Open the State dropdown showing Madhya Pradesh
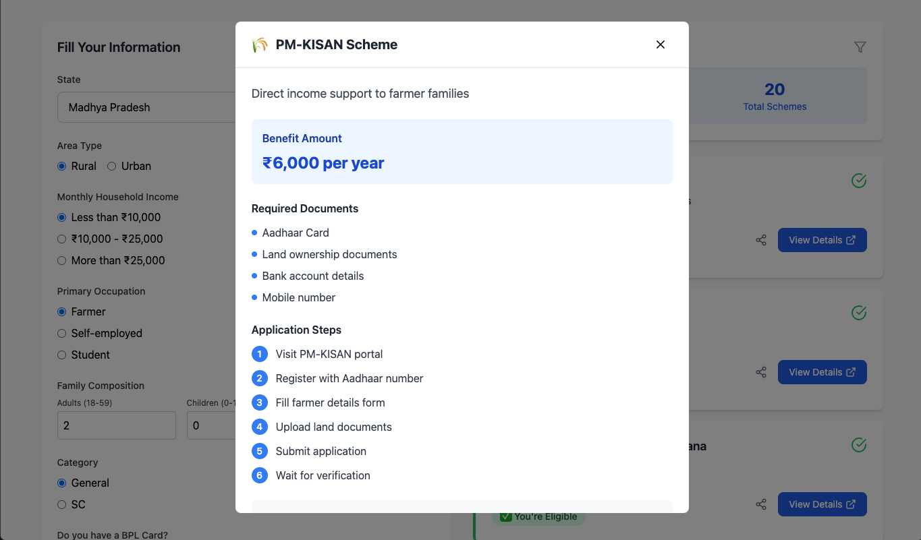This screenshot has height=540, width=921. (146, 107)
